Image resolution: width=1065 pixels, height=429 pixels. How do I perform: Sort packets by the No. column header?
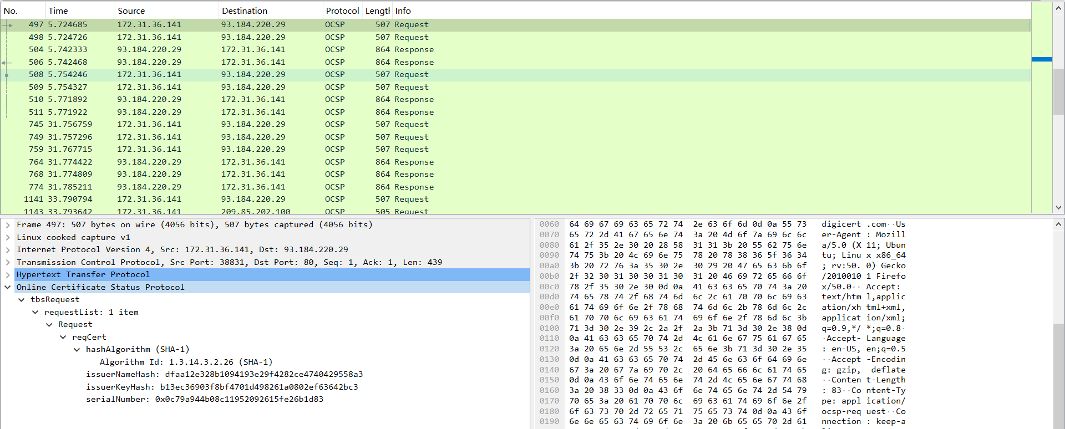[22, 11]
